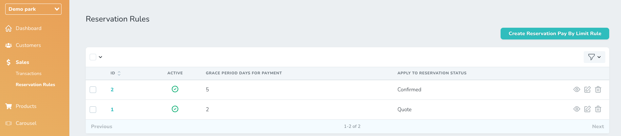This screenshot has height=136, width=621.
Task: Click the active checkmark icon for rule 2
Action: click(x=175, y=89)
